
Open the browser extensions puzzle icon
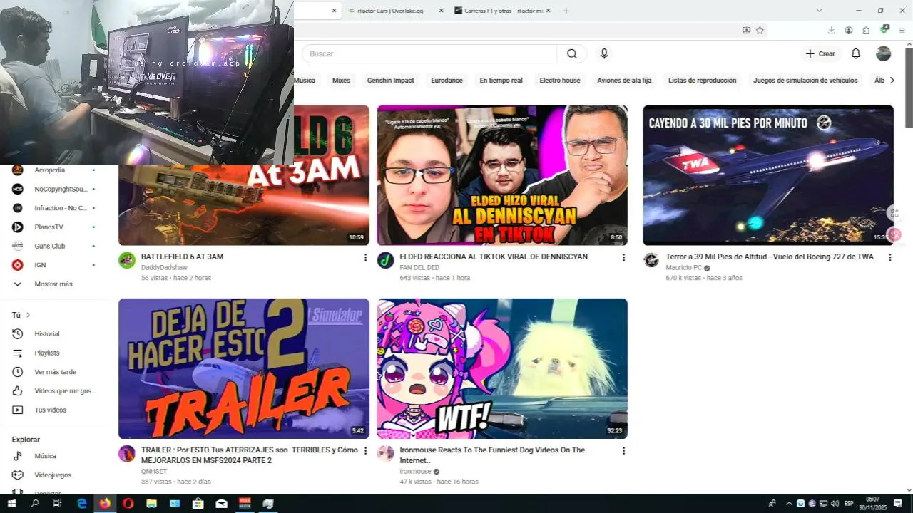(866, 30)
